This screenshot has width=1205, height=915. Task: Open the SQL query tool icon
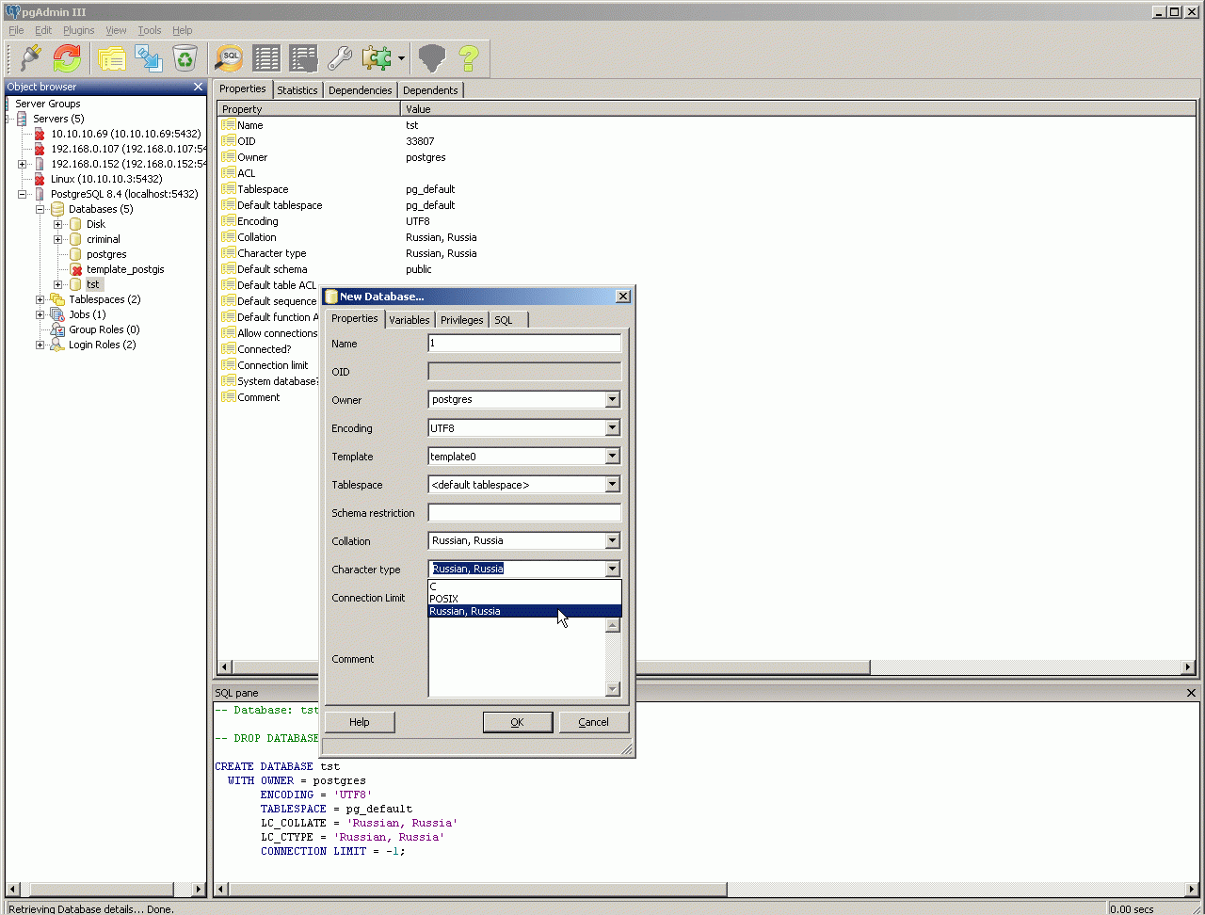pos(229,58)
